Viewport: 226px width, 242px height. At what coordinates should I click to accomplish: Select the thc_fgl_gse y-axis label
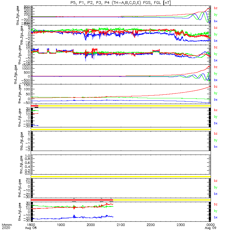pos(21,165)
